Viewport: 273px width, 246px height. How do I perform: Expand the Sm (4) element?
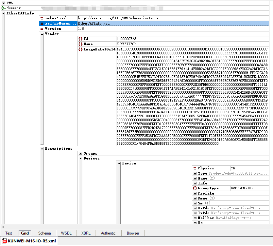[x=195, y=203]
